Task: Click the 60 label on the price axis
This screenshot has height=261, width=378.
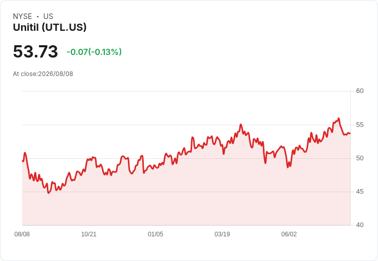Action: click(360, 91)
